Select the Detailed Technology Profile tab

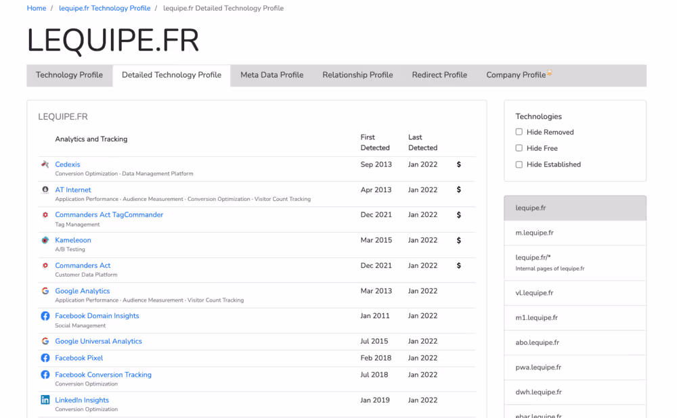point(171,75)
